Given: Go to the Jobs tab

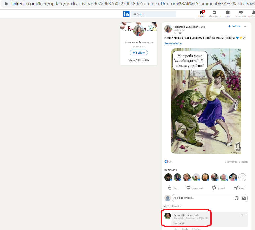Looking at the screenshot, I should 228,14.
